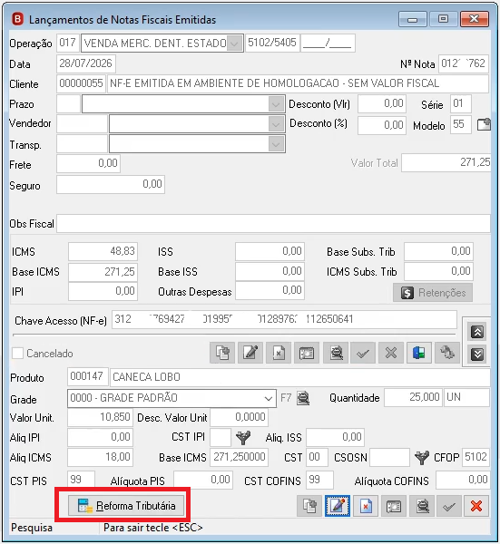500x544 pixels.
Task: Click the CST PIS field showing 99
Action: pyautogui.click(x=82, y=481)
